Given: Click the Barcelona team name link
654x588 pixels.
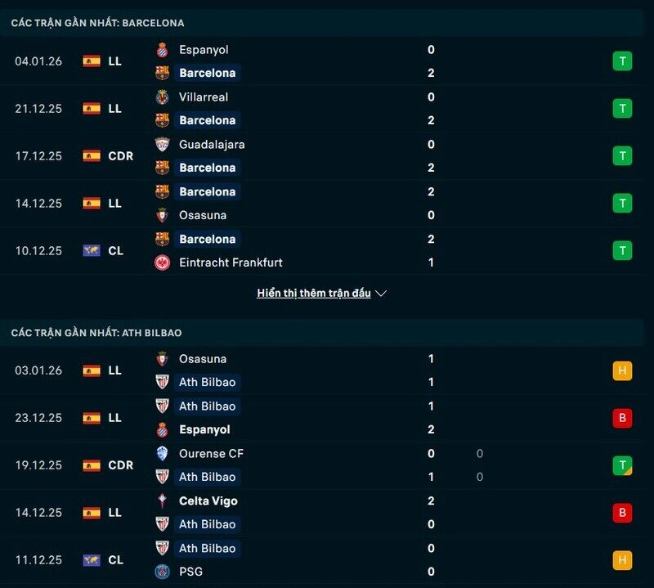Looking at the screenshot, I should pos(207,73).
